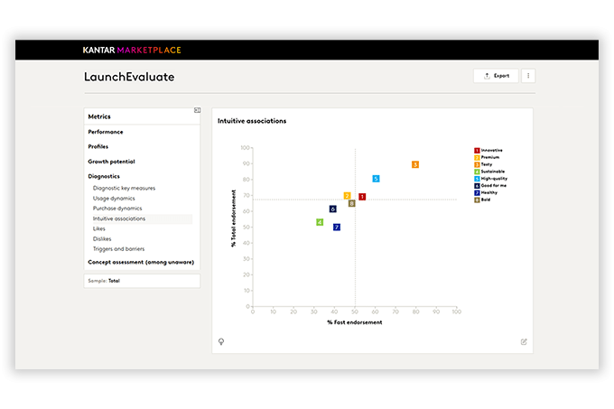
Task: Click yellow data point 2 Premium
Action: (x=347, y=196)
